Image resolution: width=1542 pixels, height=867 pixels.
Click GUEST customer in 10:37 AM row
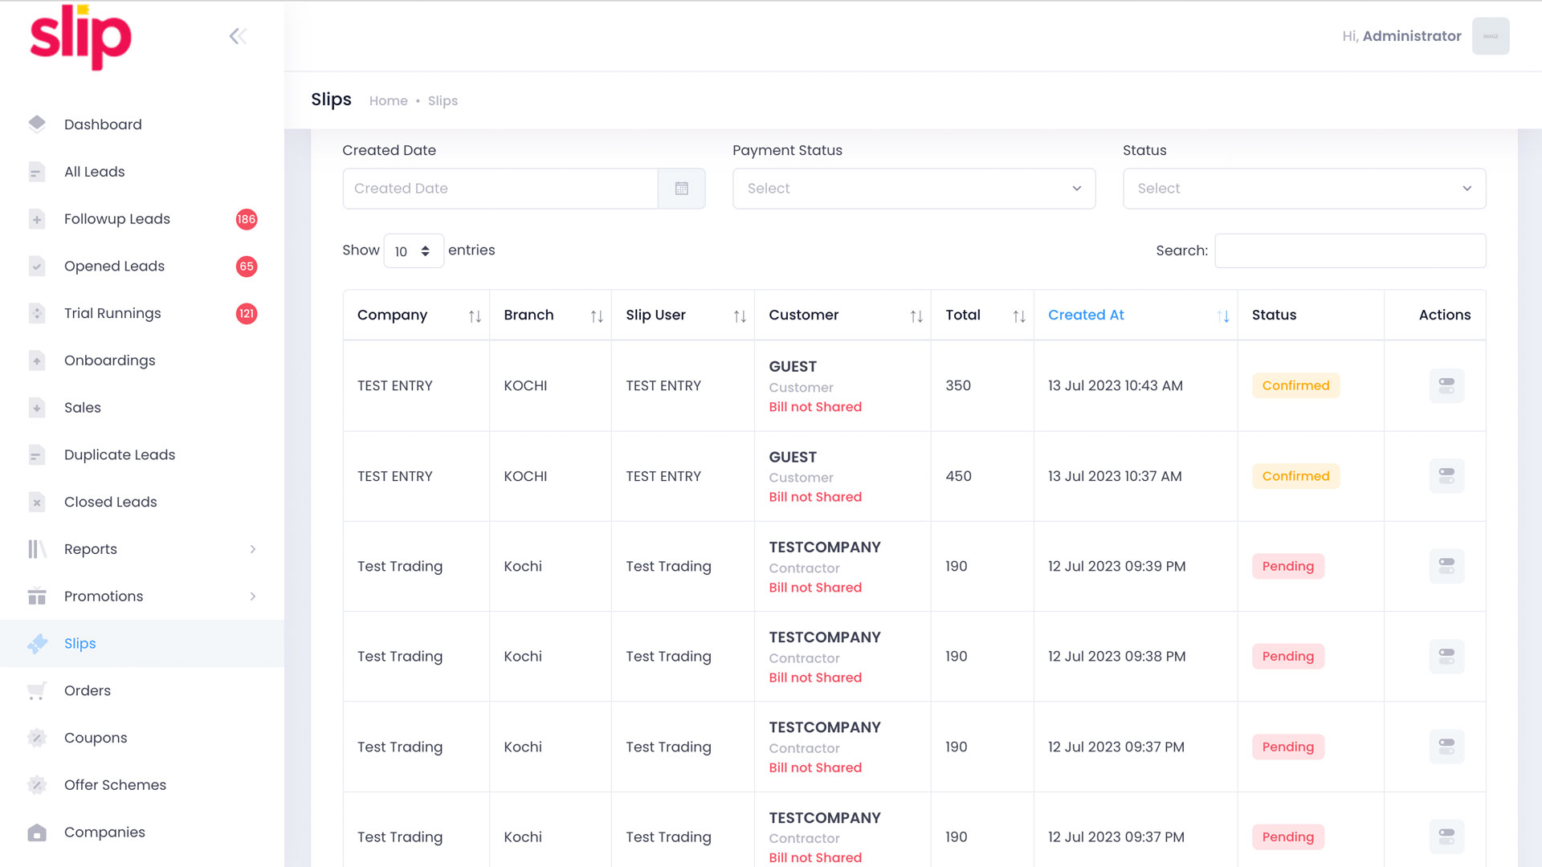click(x=793, y=458)
